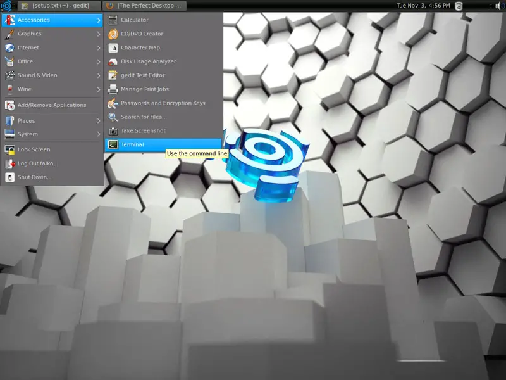Choose the Disk Usage Analyzer entry
This screenshot has height=380, width=506.
(x=163, y=61)
